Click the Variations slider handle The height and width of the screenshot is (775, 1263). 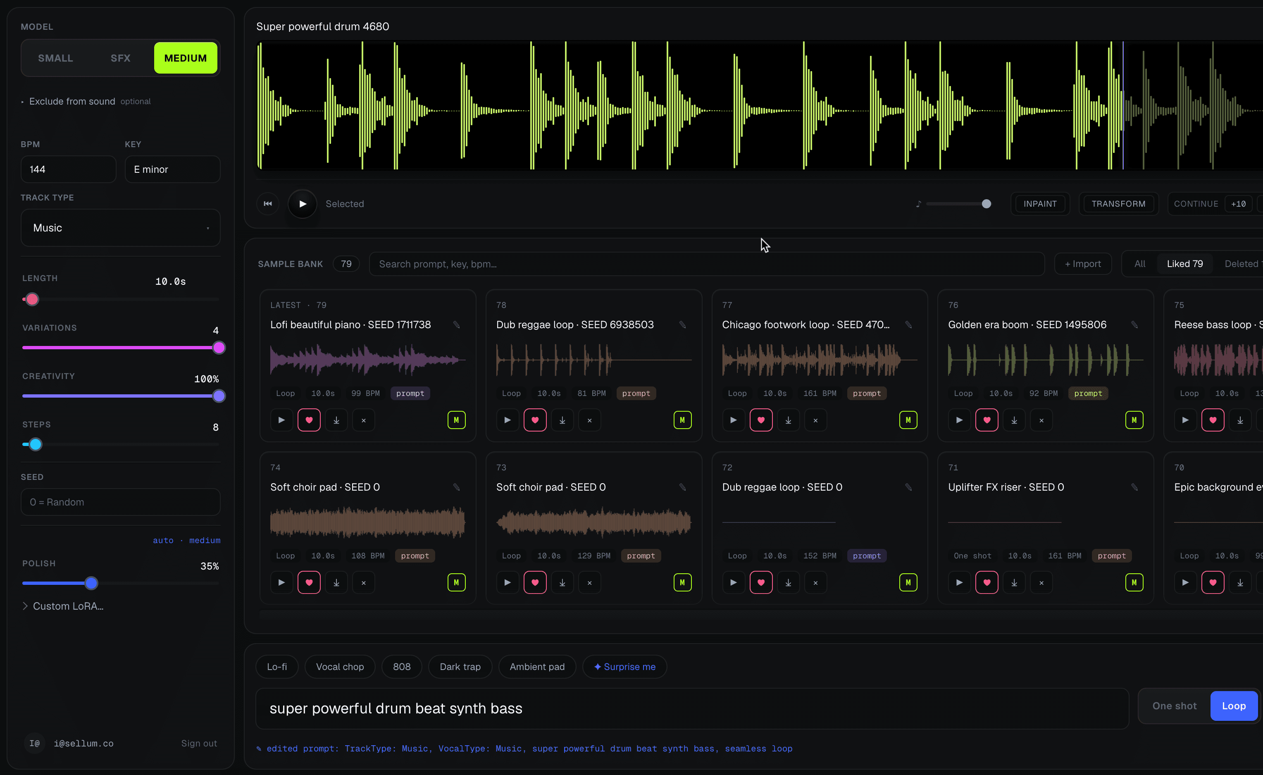click(219, 348)
